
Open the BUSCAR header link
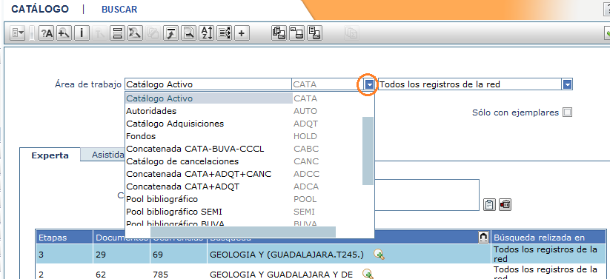click(x=119, y=10)
